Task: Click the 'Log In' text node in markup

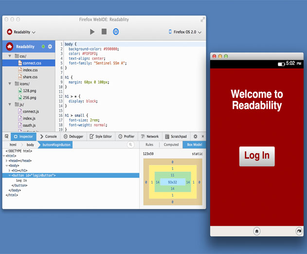Action: pos(21,181)
